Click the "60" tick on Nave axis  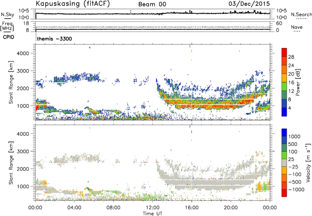279,23
